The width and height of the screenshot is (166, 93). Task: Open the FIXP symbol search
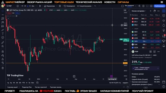tap(9, 6)
